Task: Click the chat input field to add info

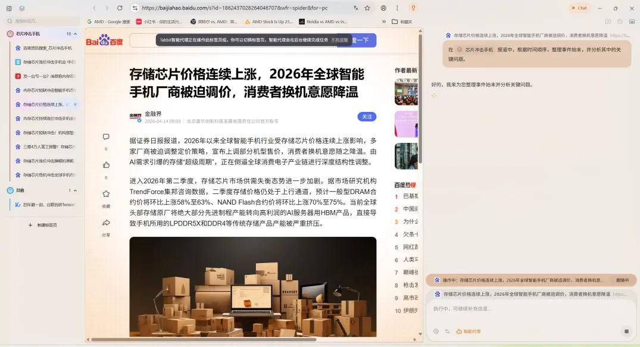Action: [x=512, y=308]
